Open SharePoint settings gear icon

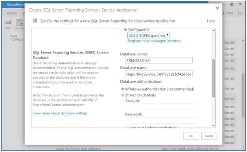(x=232, y=5)
